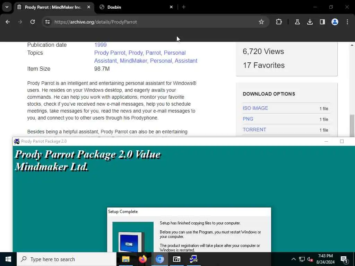This screenshot has width=355, height=266.
Task: Open the network status tray icon
Action: tap(302, 259)
